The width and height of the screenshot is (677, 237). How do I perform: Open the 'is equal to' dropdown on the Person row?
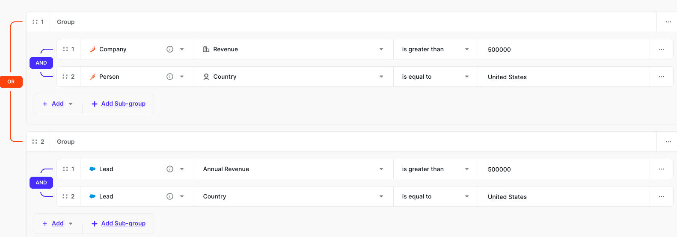pos(466,77)
